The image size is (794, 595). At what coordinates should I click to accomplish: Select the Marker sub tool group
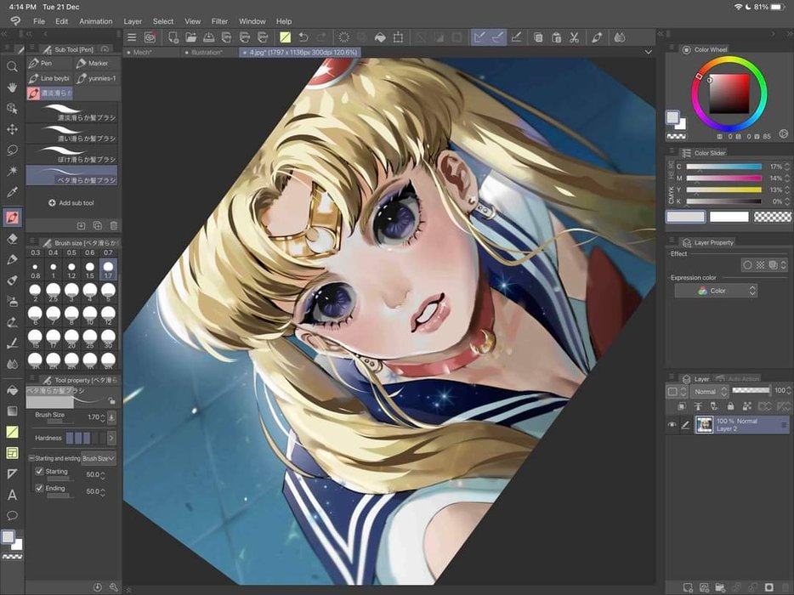coord(92,63)
